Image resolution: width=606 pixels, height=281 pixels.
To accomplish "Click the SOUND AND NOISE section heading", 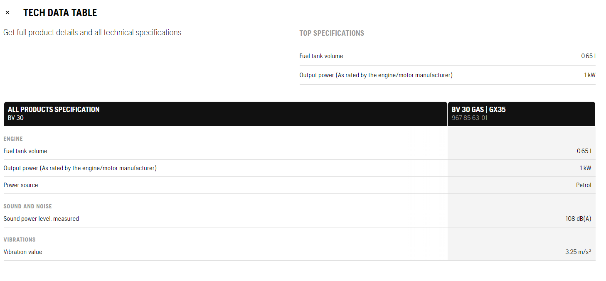I will coord(28,206).
